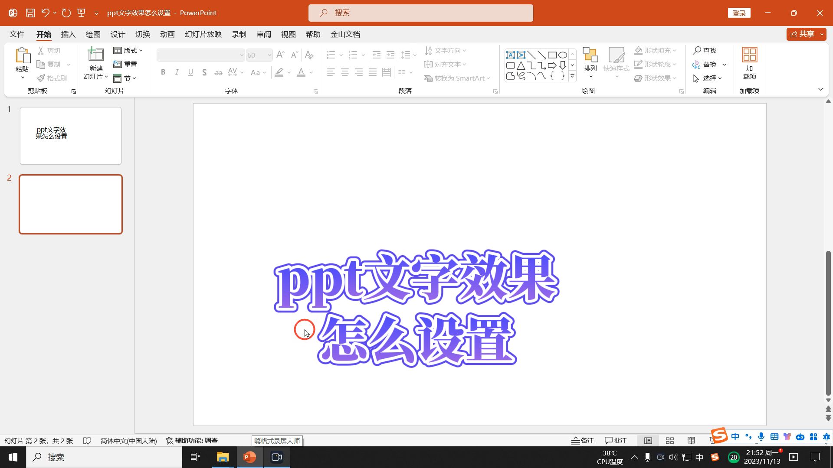Select slide 1 thumbnail in the panel
The width and height of the screenshot is (833, 468).
(70, 136)
